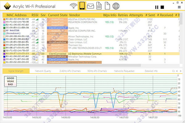Switch to the 2.4GHz APs Channels tab
This screenshot has height=123, width=185.
[70, 71]
